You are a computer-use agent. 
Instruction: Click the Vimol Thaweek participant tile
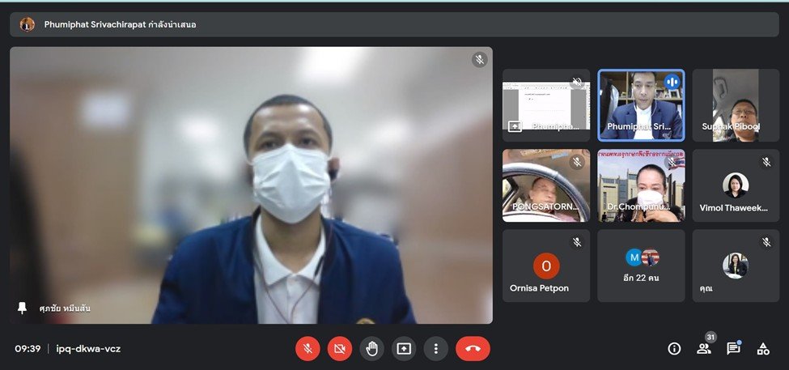tap(735, 185)
